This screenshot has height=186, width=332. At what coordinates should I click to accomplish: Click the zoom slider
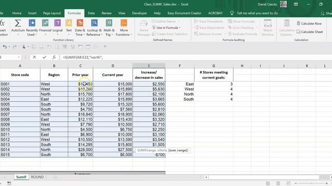(311, 183)
